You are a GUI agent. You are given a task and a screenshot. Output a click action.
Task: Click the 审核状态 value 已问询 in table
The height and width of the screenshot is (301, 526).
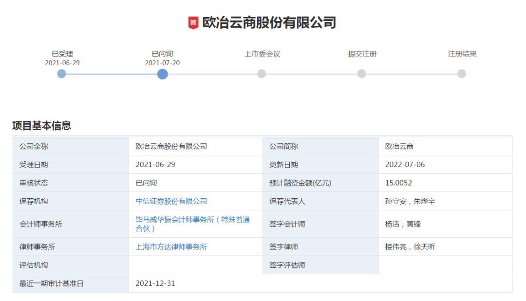coord(146,183)
